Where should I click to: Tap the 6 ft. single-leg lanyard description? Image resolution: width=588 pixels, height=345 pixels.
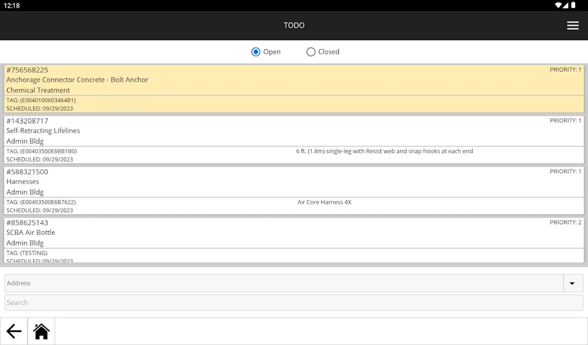coord(384,151)
